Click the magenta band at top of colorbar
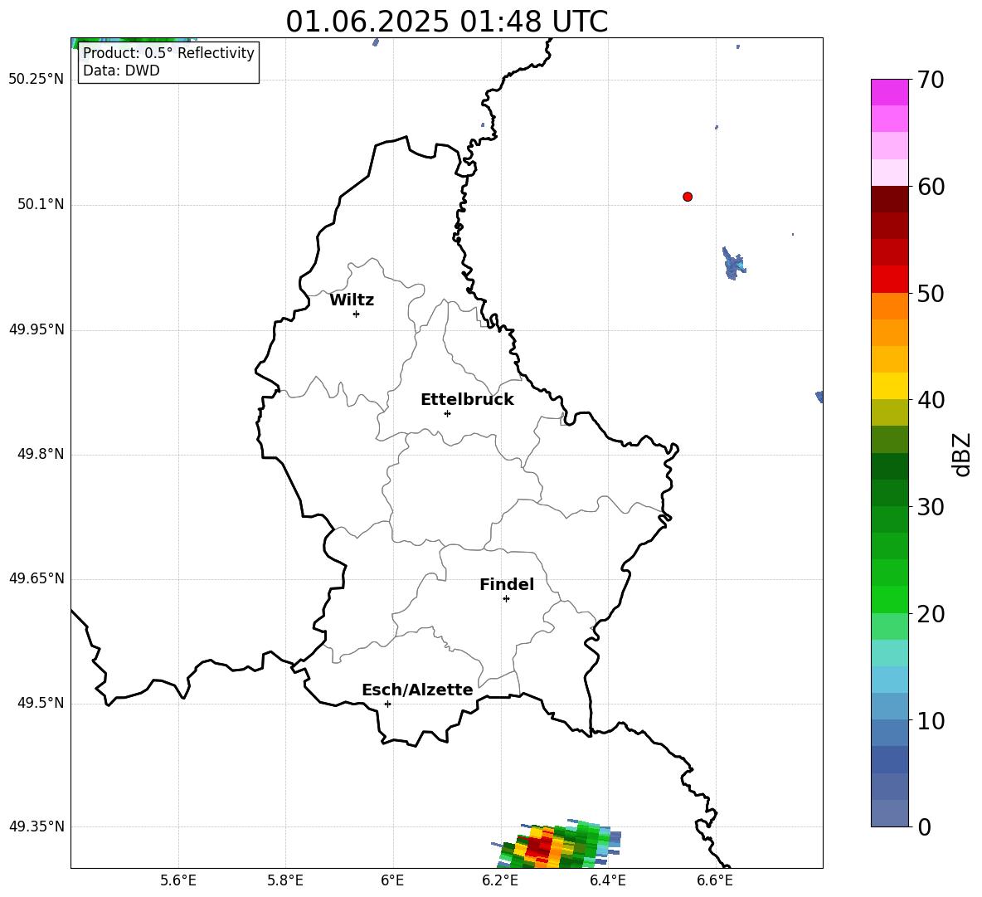 coord(889,92)
